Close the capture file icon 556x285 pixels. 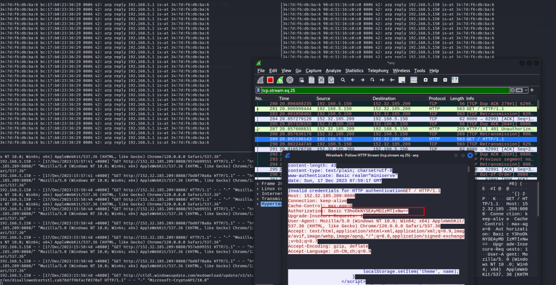pos(321,80)
